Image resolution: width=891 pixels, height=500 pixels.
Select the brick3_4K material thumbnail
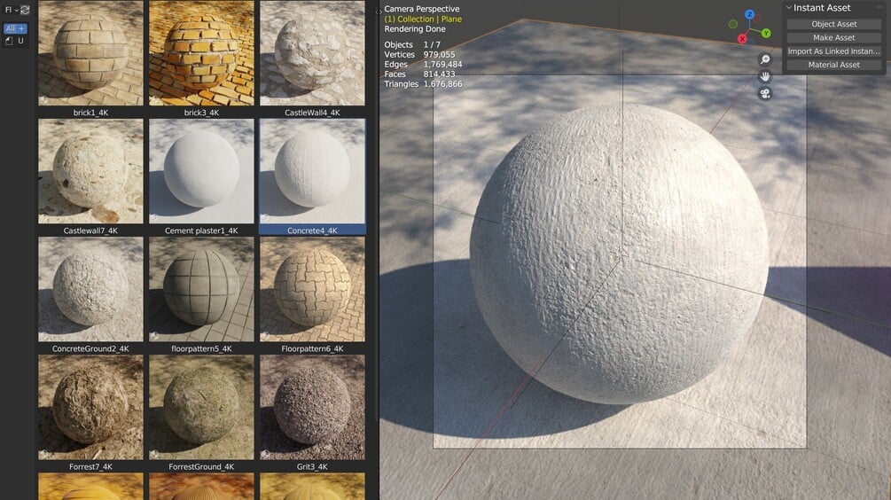pos(201,53)
